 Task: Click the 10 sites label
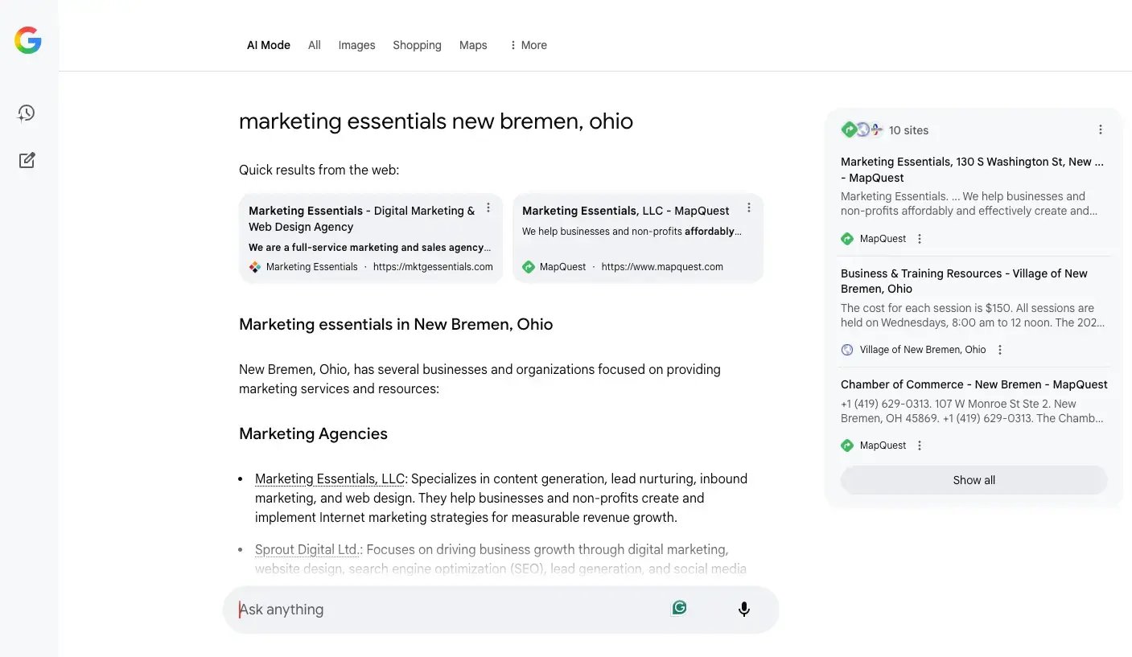[x=908, y=130]
